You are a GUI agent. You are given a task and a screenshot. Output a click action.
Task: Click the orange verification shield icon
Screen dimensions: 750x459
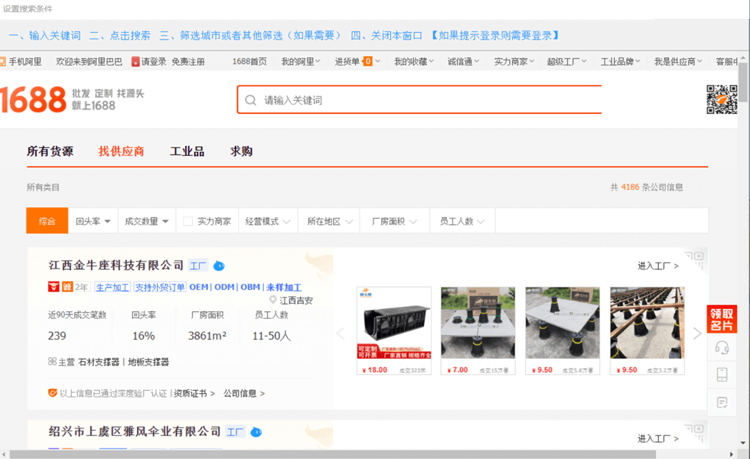coord(53,393)
